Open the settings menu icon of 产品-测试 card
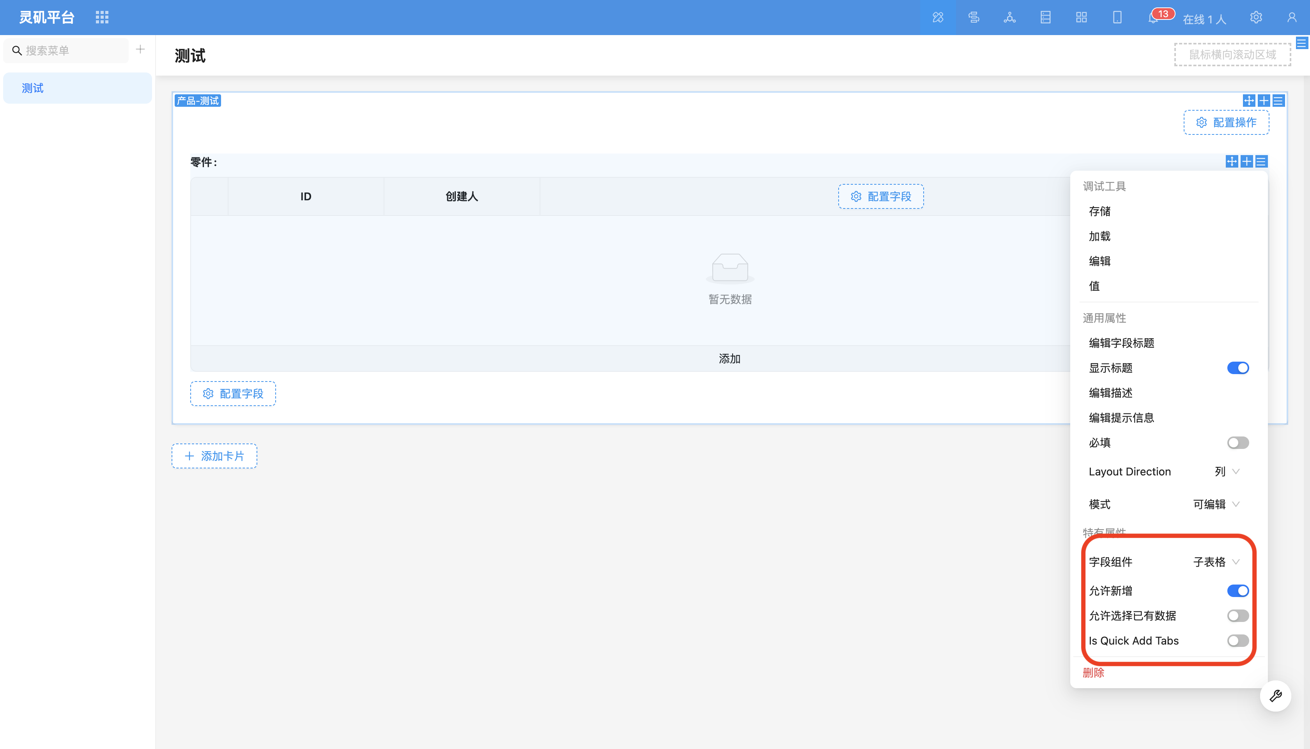The image size is (1310, 749). pos(1278,100)
